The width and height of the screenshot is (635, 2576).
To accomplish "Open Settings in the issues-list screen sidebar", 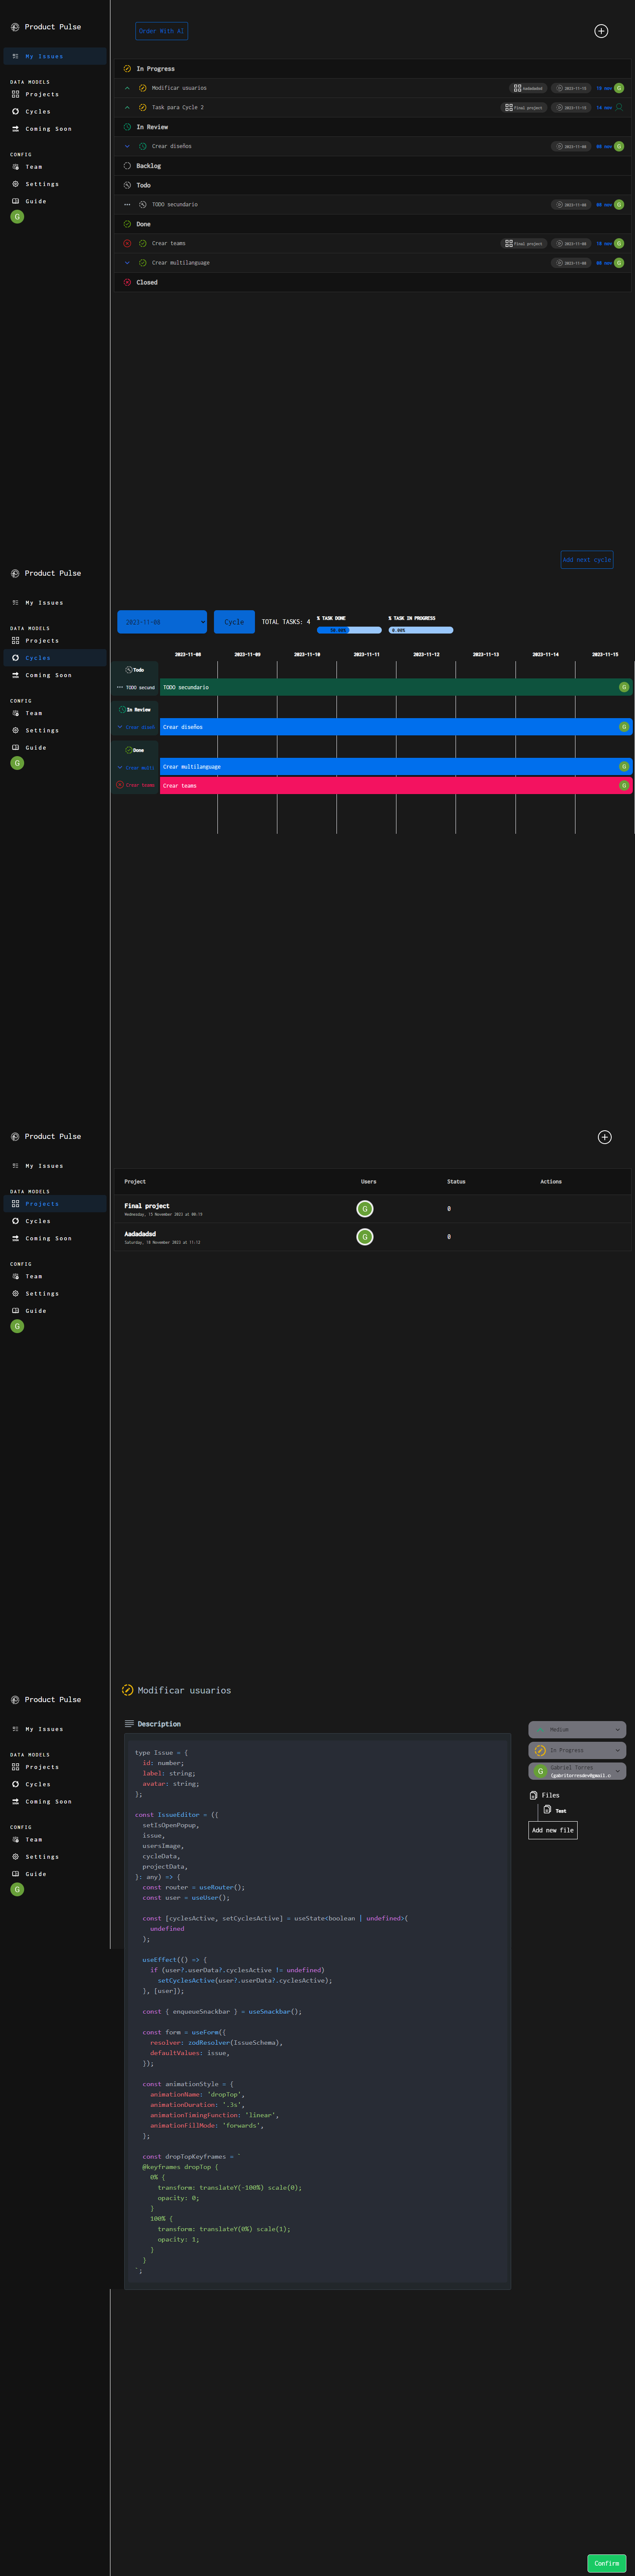I will 55,184.
